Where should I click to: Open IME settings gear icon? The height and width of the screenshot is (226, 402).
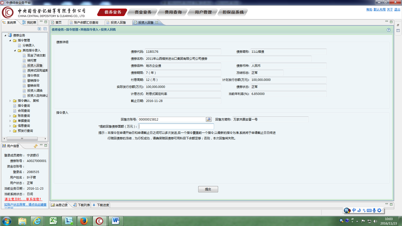coord(379,210)
